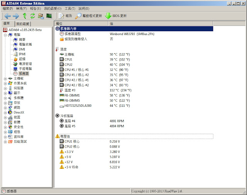Screen dimensions: 247x195
Task: Expand the 主機板 tree node
Action: (x=5, y=79)
